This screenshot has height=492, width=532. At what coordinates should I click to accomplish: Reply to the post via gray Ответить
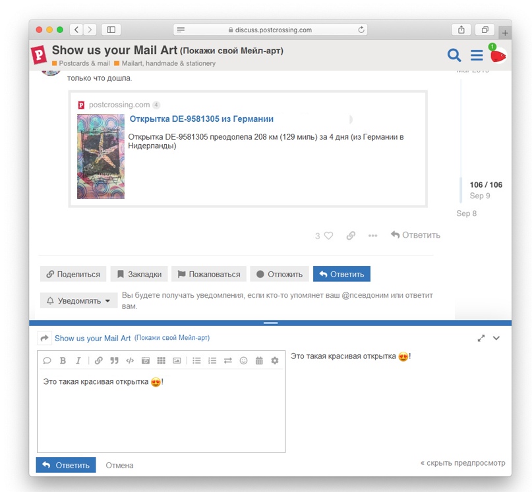(415, 235)
